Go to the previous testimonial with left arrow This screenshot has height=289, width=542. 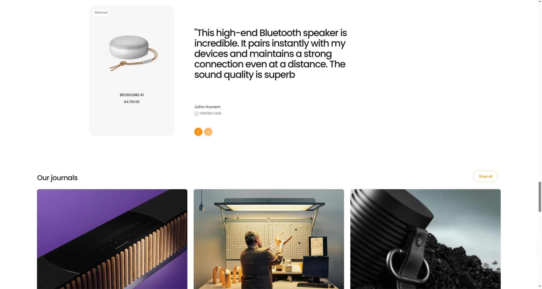(198, 132)
